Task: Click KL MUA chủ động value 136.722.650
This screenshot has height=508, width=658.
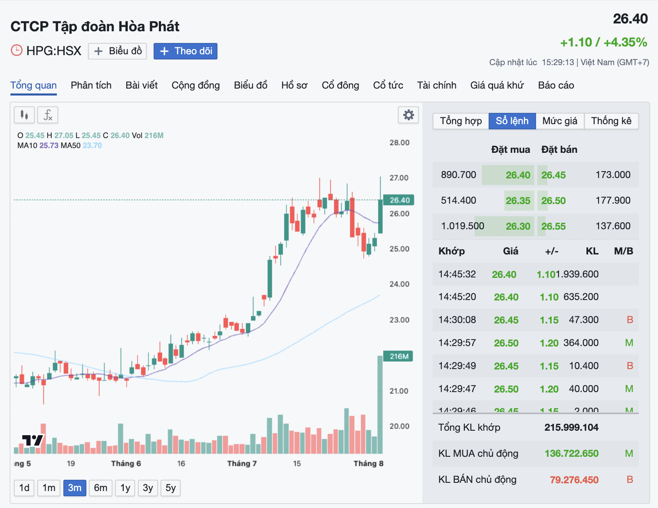Action: pyautogui.click(x=571, y=454)
